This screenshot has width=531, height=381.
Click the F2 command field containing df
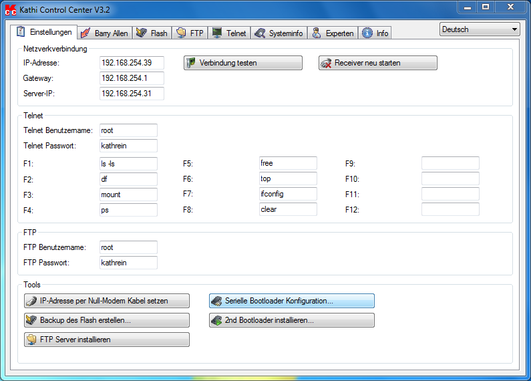128,179
